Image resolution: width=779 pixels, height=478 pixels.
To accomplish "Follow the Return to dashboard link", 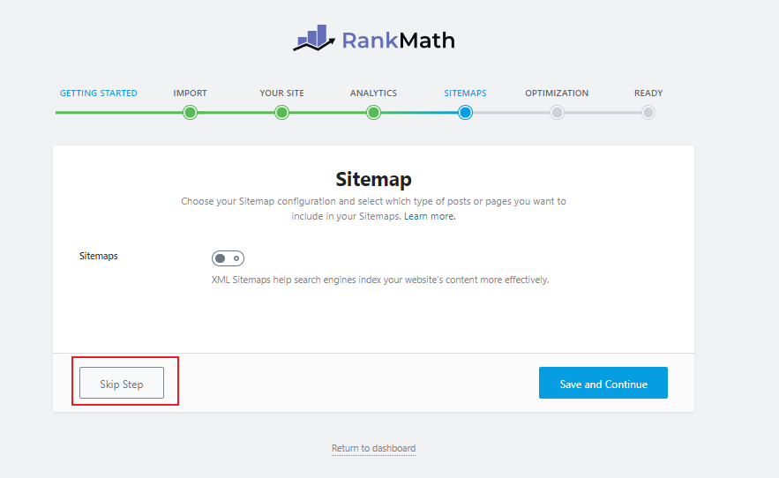I will tap(373, 448).
